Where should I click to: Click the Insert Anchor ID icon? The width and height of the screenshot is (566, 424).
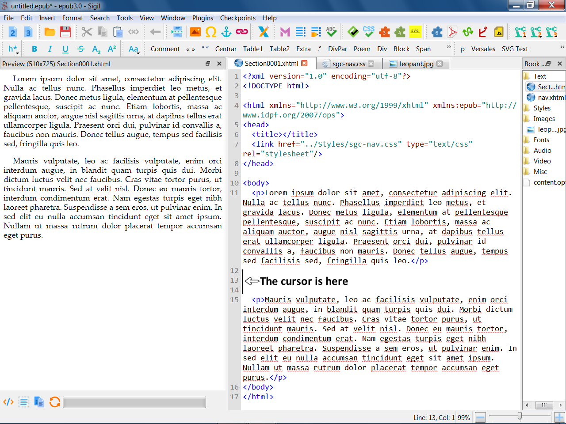226,32
